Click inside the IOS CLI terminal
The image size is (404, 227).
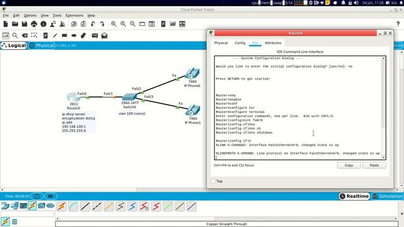point(299,108)
